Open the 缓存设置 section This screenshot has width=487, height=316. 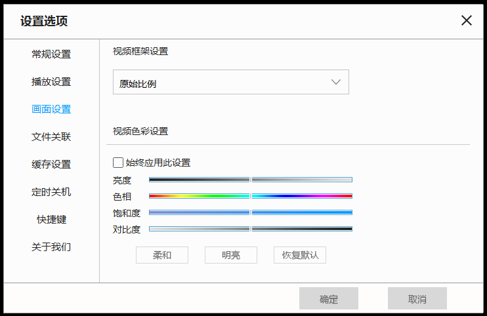[x=51, y=165]
